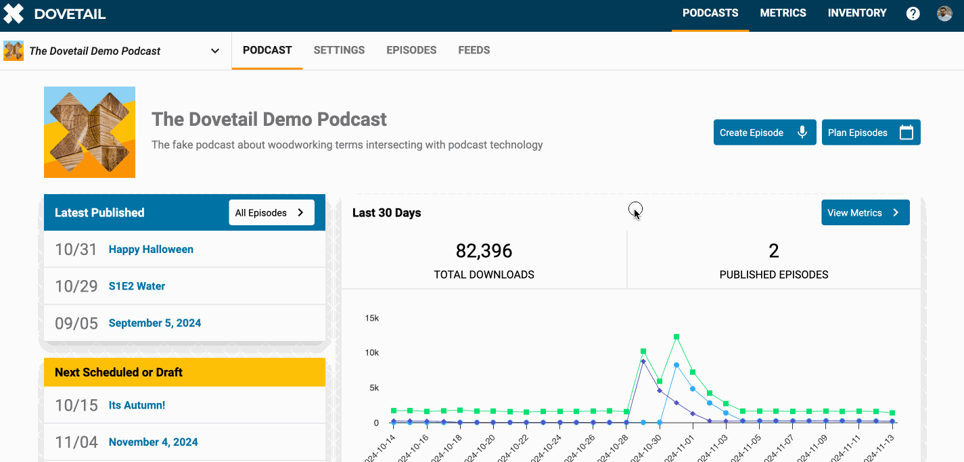Image resolution: width=964 pixels, height=462 pixels.
Task: Click the TOTAL DOWNLOADS label
Action: [x=484, y=275]
